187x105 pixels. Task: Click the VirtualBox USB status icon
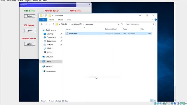click(x=166, y=103)
